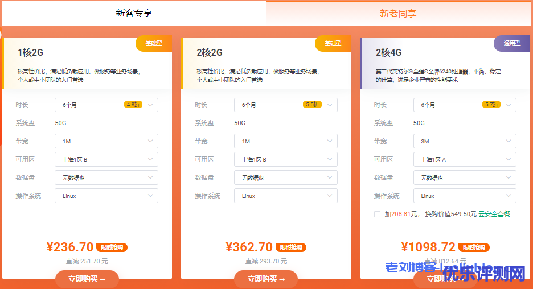Open 可用区 上海1区-A dropdown in 2核4G card
The image size is (533, 289).
tap(465, 159)
